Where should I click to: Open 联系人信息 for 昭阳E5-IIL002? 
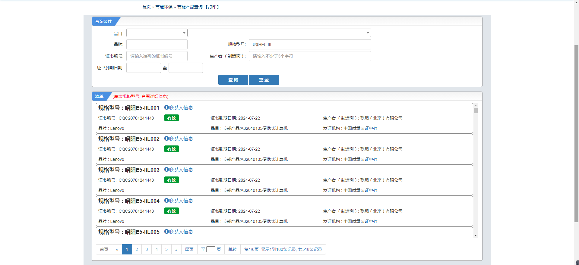[181, 139]
